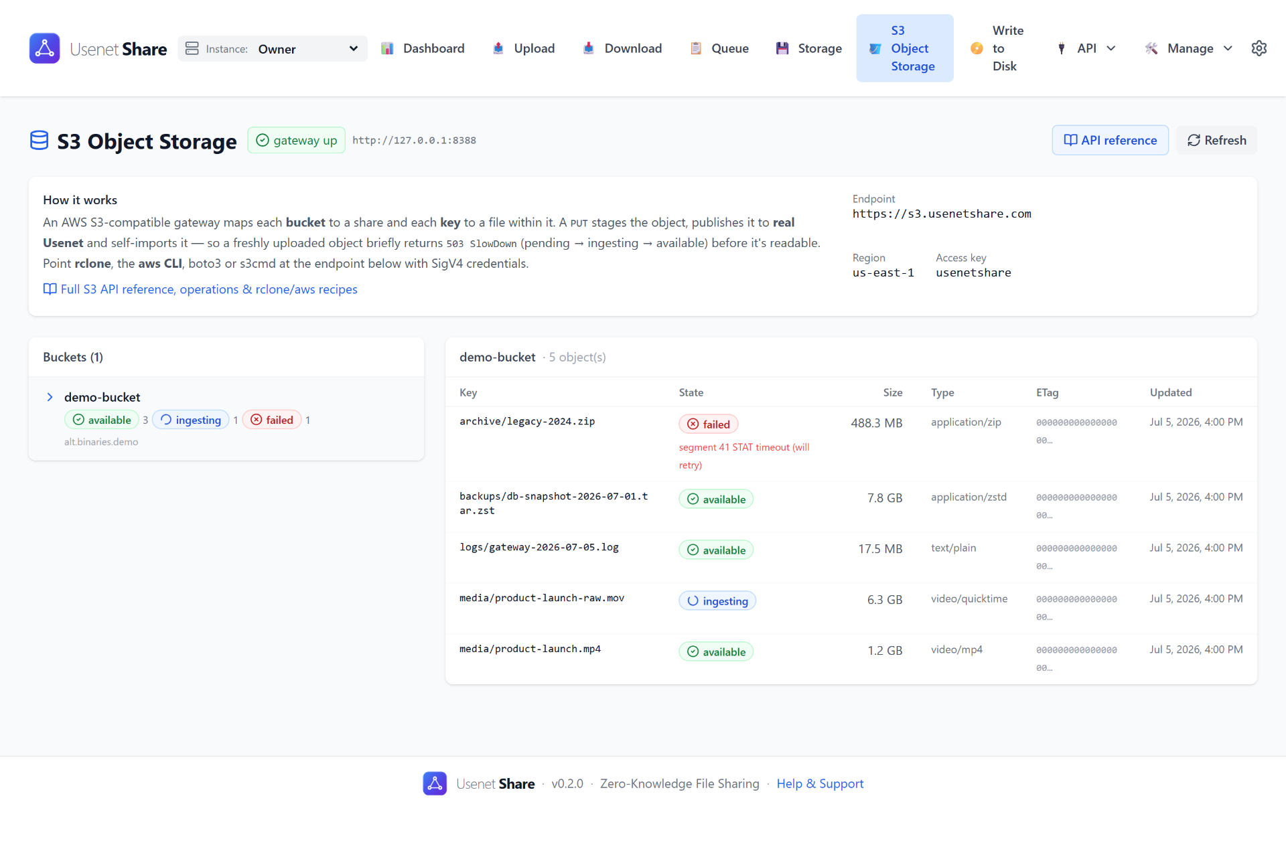The image size is (1286, 853).
Task: Click the available badge for gateway-2026-07-05.log
Action: tap(716, 550)
